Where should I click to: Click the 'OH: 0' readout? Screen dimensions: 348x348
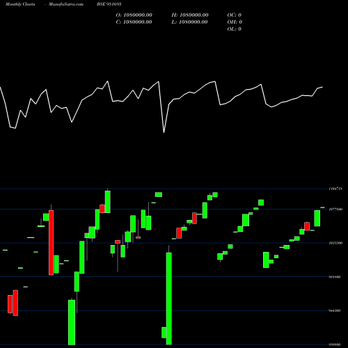[x=235, y=22]
